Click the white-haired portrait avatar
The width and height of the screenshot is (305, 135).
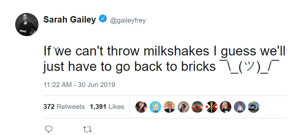coord(226,107)
